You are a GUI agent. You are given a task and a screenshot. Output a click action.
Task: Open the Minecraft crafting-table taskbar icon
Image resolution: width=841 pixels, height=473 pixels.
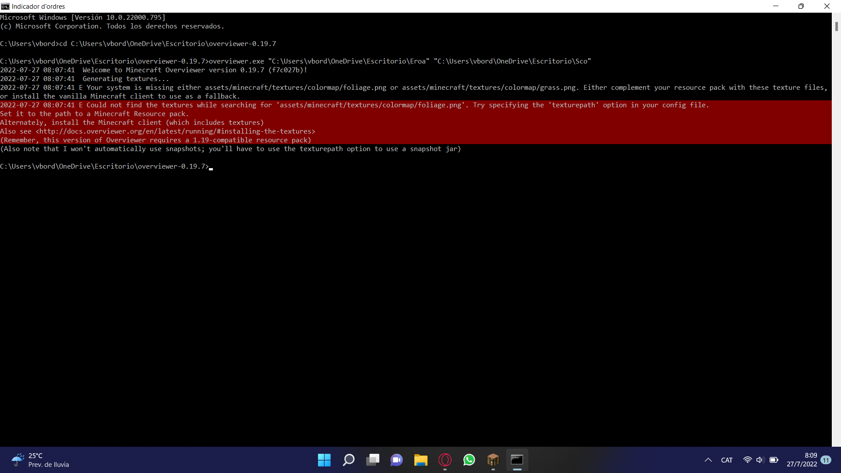pos(493,460)
